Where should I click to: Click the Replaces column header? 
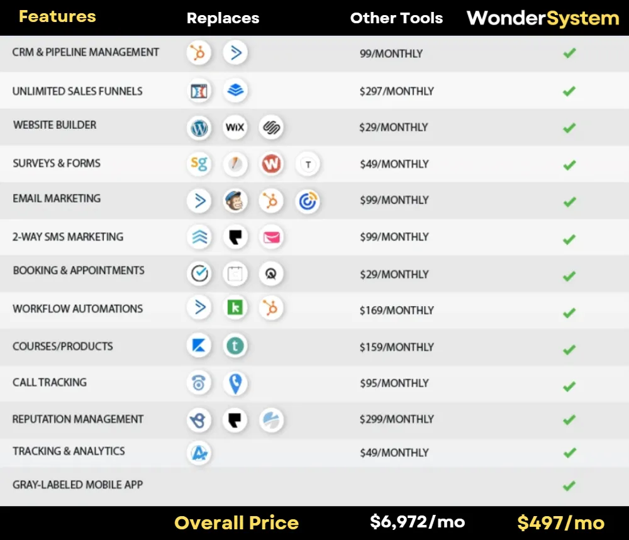223,18
